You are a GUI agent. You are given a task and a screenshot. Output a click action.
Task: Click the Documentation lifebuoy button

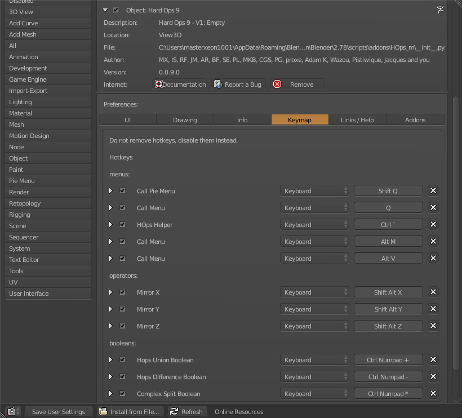[180, 85]
